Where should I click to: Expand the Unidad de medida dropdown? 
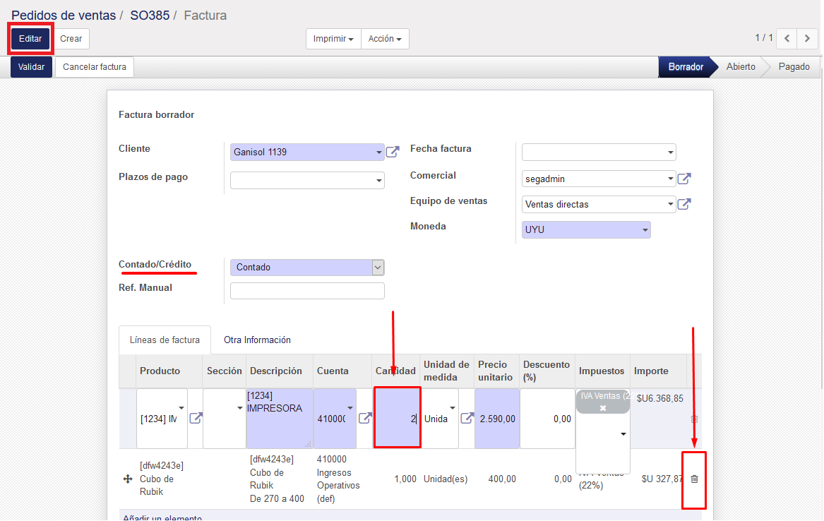click(x=452, y=408)
